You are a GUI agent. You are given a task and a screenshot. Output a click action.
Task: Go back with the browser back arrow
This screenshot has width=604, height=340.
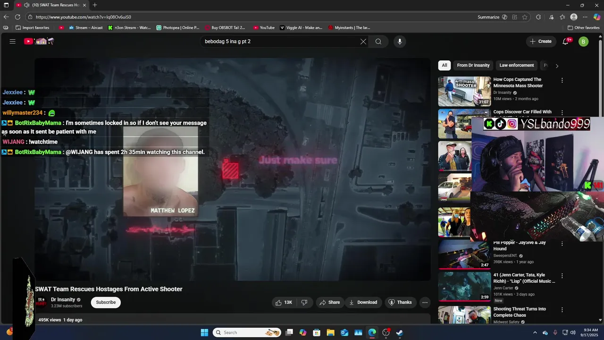(6, 17)
